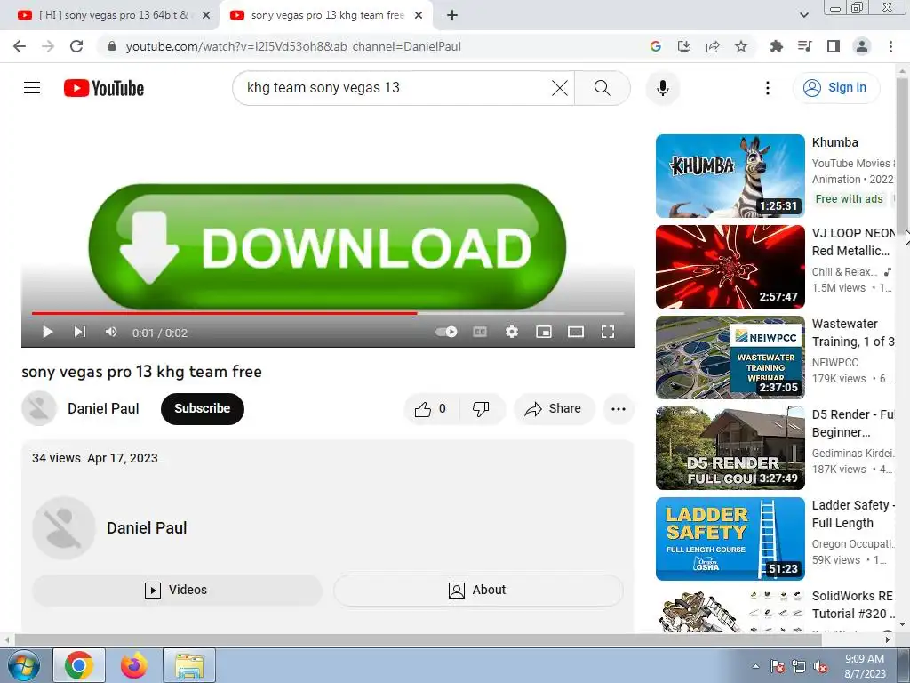Open Firefox from taskbar
910x683 pixels.
pos(134,665)
